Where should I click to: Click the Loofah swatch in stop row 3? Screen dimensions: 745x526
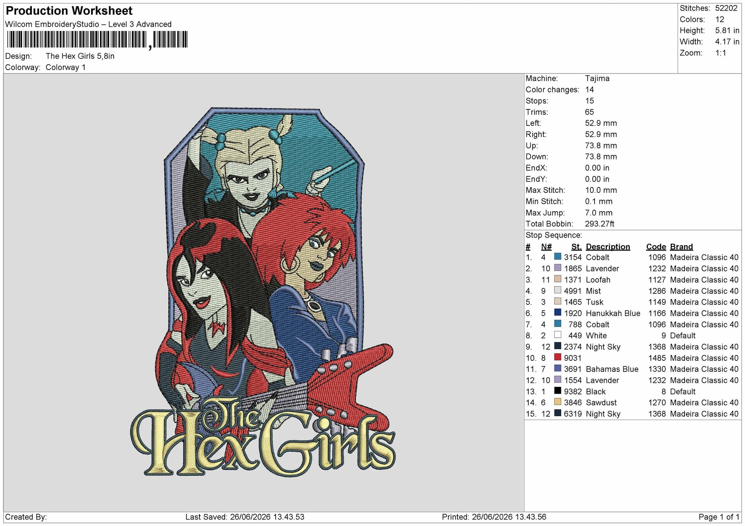[x=558, y=279]
